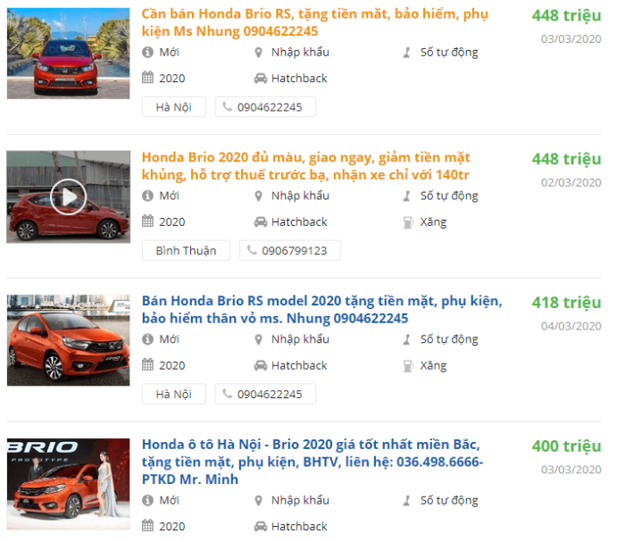Click the gear-shift icon in the first listing
617x542 pixels.
click(x=407, y=53)
